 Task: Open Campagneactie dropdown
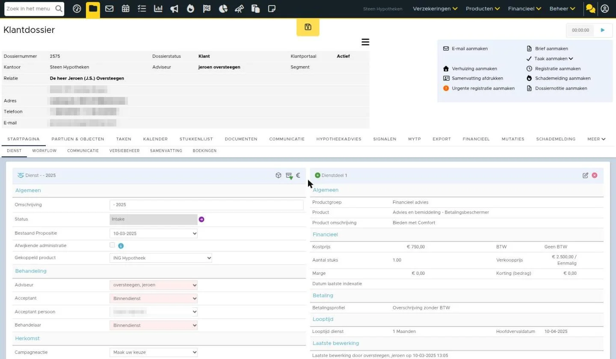coord(154,353)
